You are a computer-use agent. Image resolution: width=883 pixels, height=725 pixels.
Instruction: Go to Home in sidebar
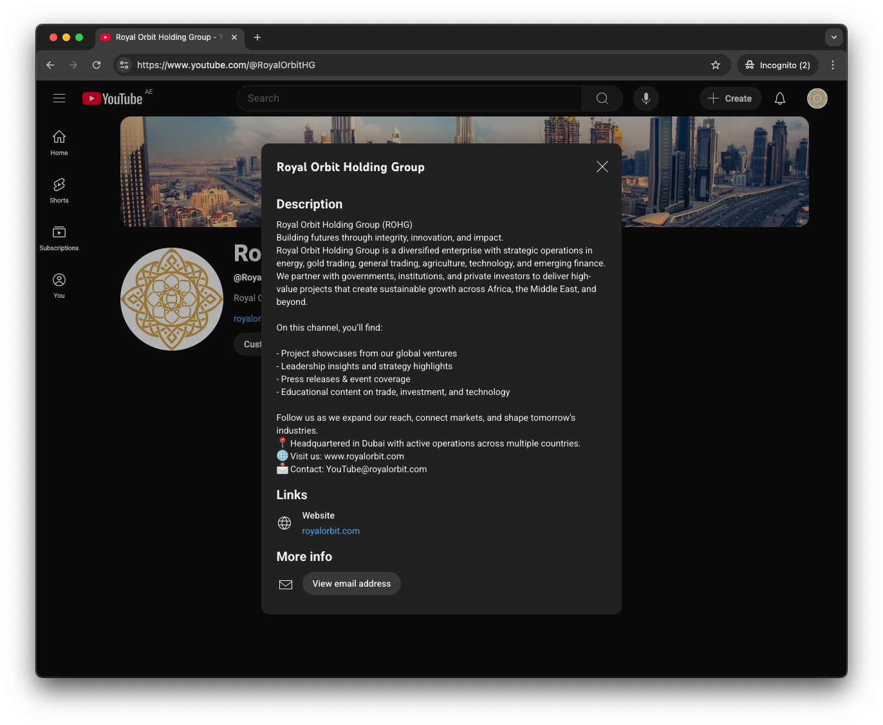point(59,143)
